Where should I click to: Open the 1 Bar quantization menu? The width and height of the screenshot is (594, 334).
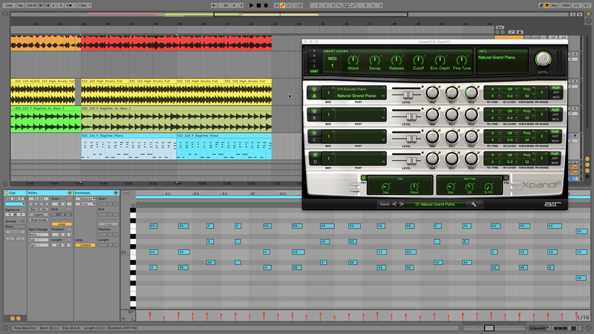tap(84, 5)
